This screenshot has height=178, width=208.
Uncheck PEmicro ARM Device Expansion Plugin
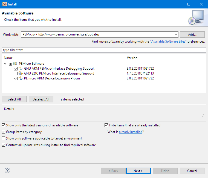click(16, 78)
